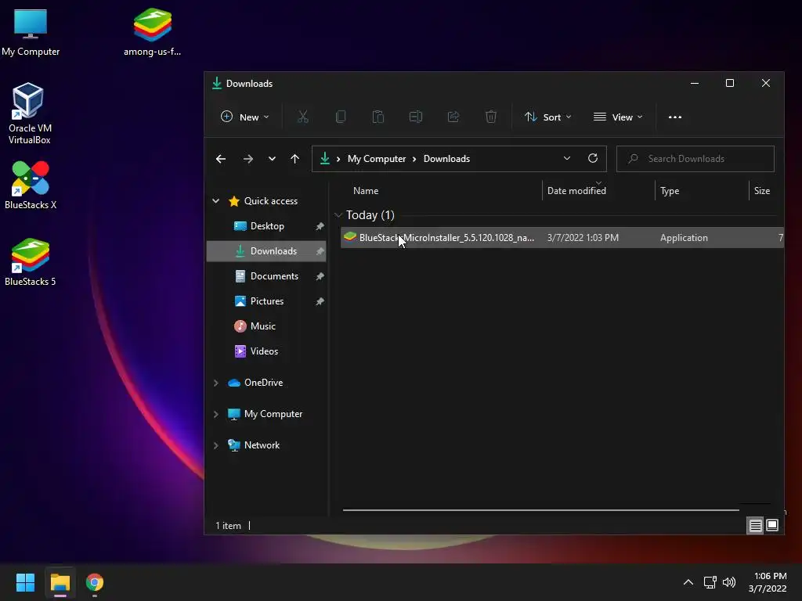Click Downloads in the address breadcrumb
Image resolution: width=802 pixels, height=601 pixels.
point(446,158)
